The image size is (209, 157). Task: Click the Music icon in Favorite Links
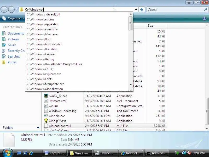tap(4, 45)
